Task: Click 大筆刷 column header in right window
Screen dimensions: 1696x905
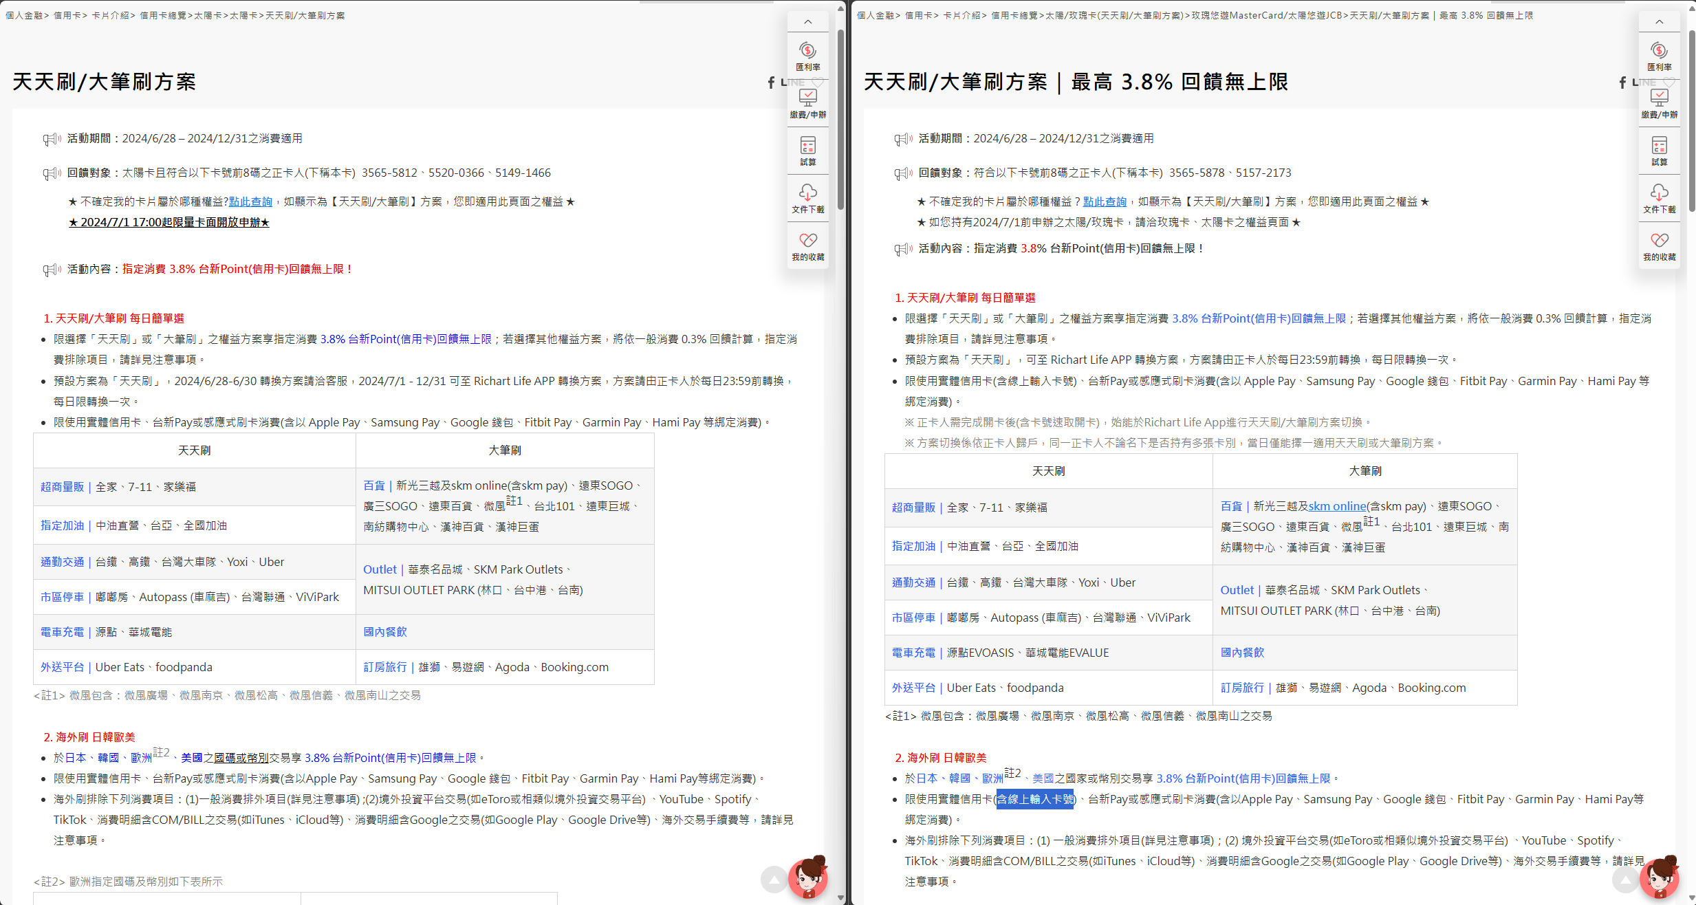Action: click(x=1365, y=471)
